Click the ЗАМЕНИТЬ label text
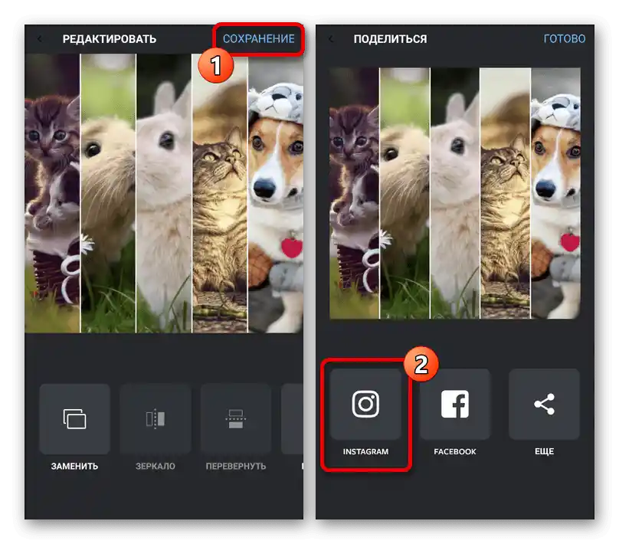 point(74,466)
